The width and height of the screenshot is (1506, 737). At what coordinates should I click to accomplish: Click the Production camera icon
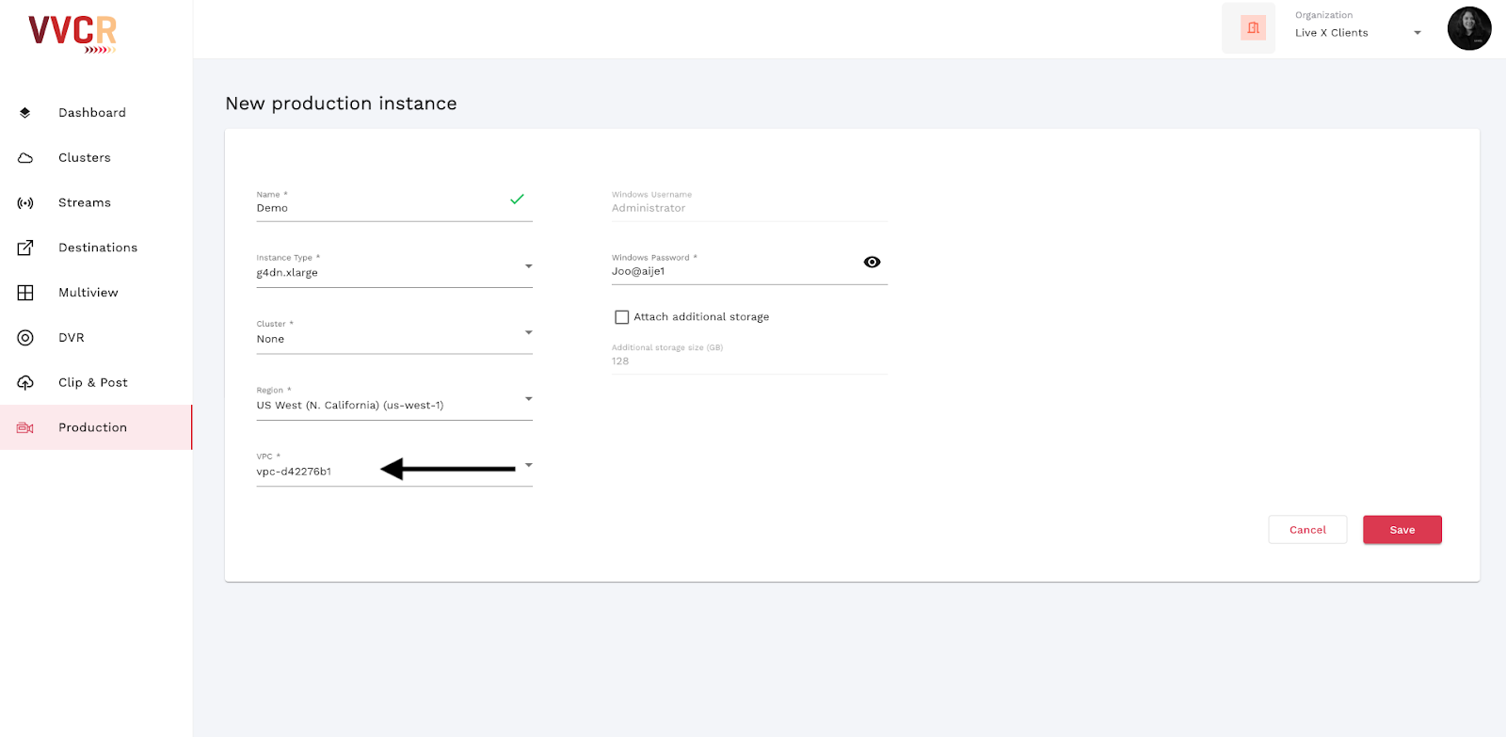coord(25,427)
